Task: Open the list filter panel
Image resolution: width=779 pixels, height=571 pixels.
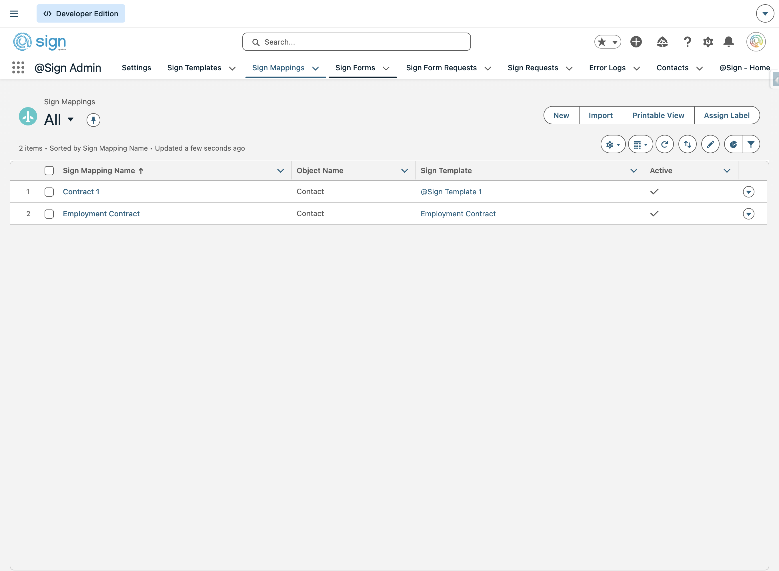Action: [x=751, y=144]
